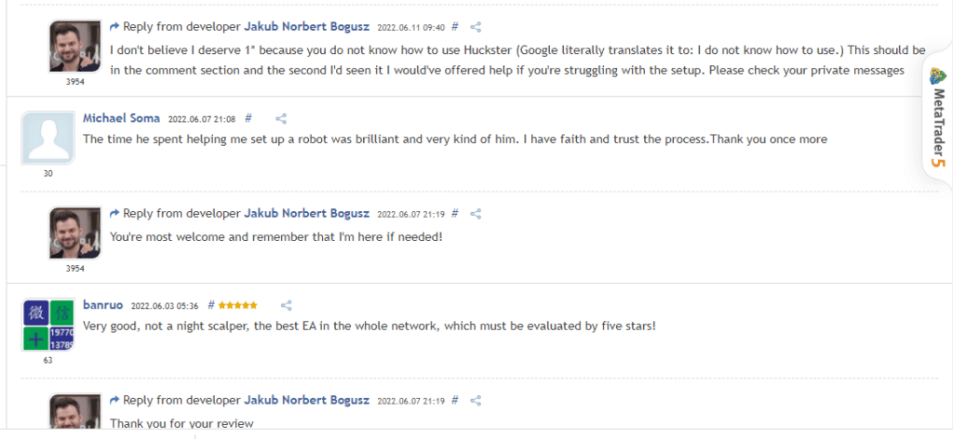
Task: Click developer avatar beside "You're most welcome" reply
Action: (74, 232)
